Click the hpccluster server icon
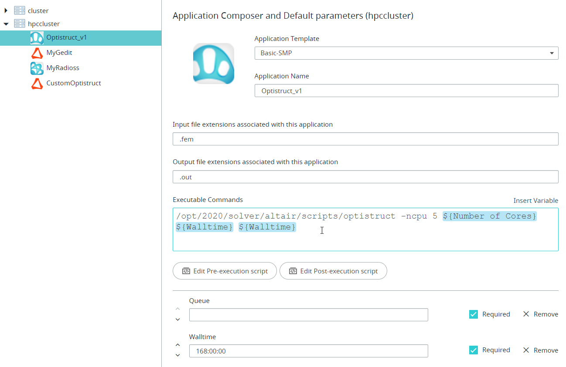This screenshot has width=566, height=367. 20,24
